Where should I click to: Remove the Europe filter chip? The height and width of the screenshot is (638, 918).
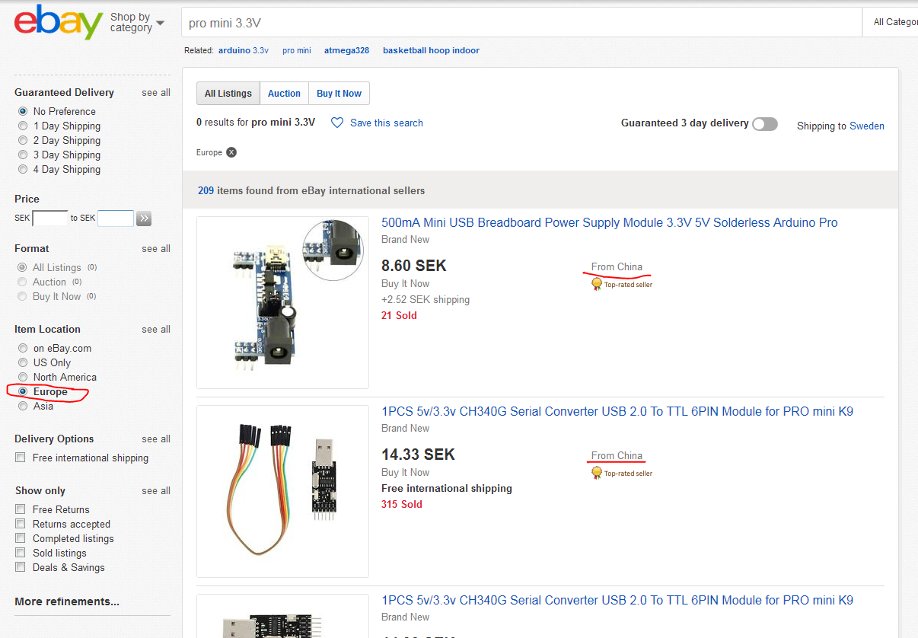click(x=231, y=152)
